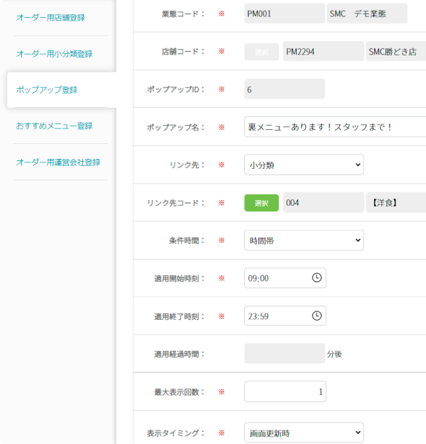Click the 適用経過時間 input field
426x444 pixels.
tap(284, 353)
